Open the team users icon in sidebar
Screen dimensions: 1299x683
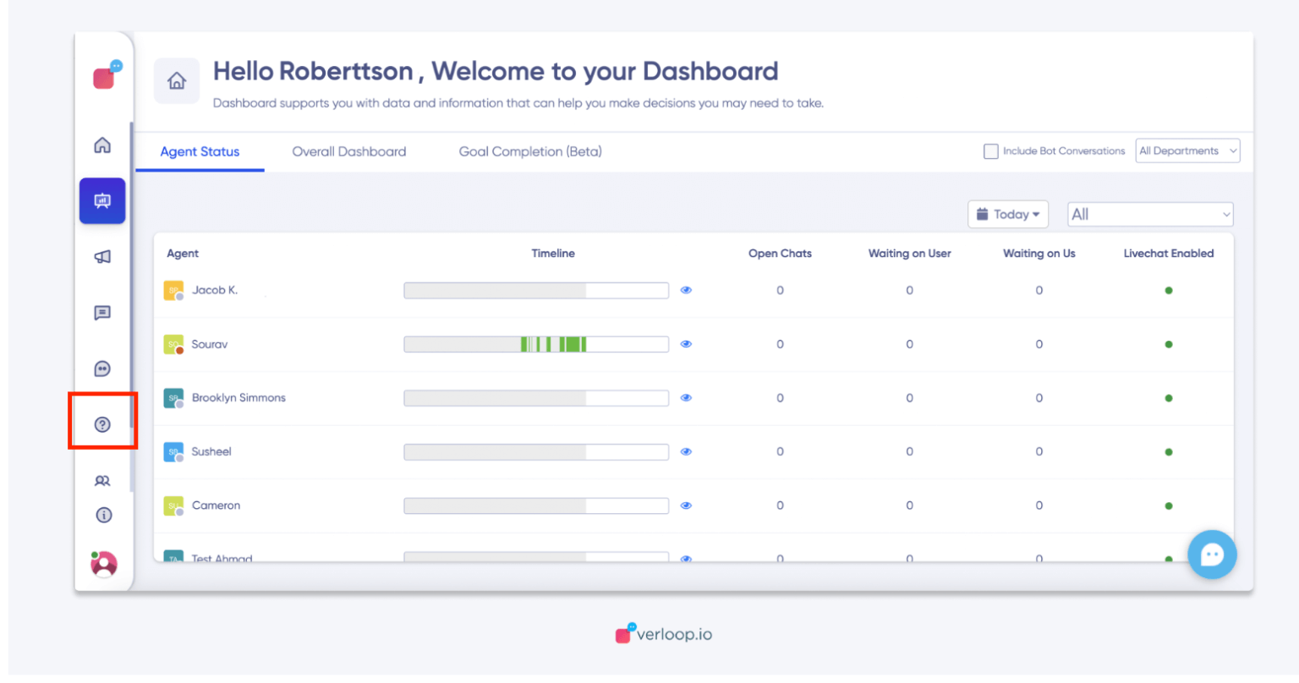click(x=102, y=481)
